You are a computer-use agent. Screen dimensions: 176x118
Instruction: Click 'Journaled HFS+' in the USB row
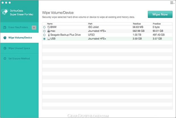click(x=97, y=39)
